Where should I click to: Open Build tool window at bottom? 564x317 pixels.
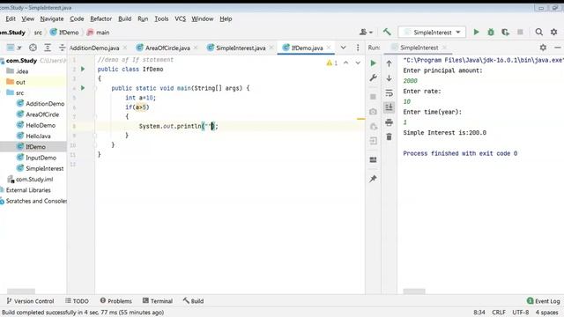193,301
